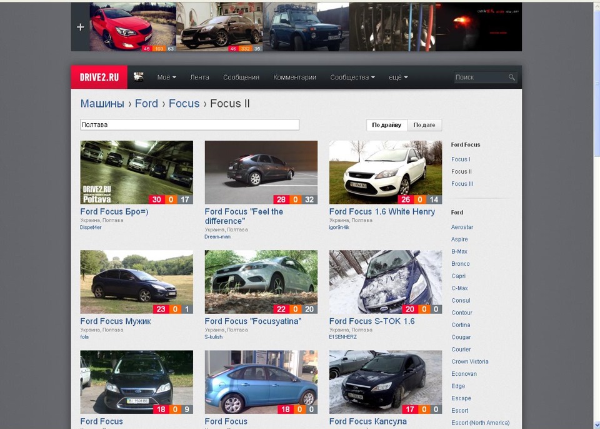Open the blue Ford Focus hatchback photo
Image resolution: width=600 pixels, height=429 pixels.
pos(261,382)
